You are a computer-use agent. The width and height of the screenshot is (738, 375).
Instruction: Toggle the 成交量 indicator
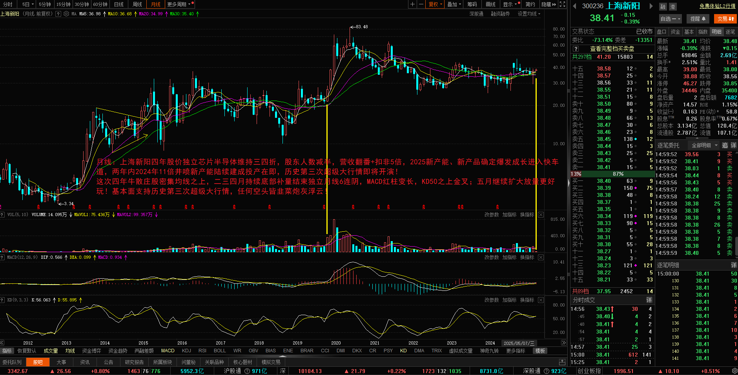51,351
